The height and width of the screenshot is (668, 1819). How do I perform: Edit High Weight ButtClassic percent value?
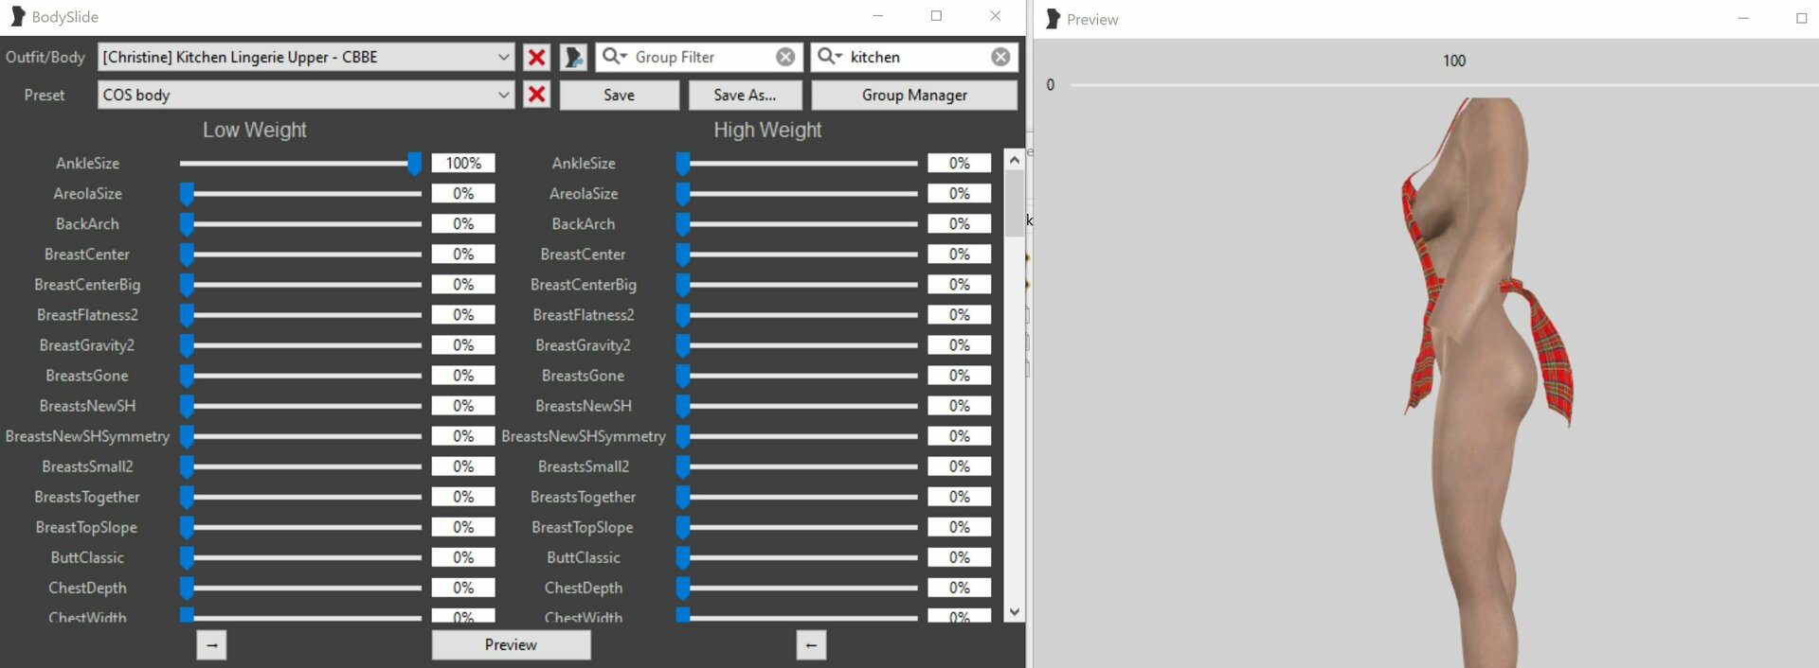[960, 557]
